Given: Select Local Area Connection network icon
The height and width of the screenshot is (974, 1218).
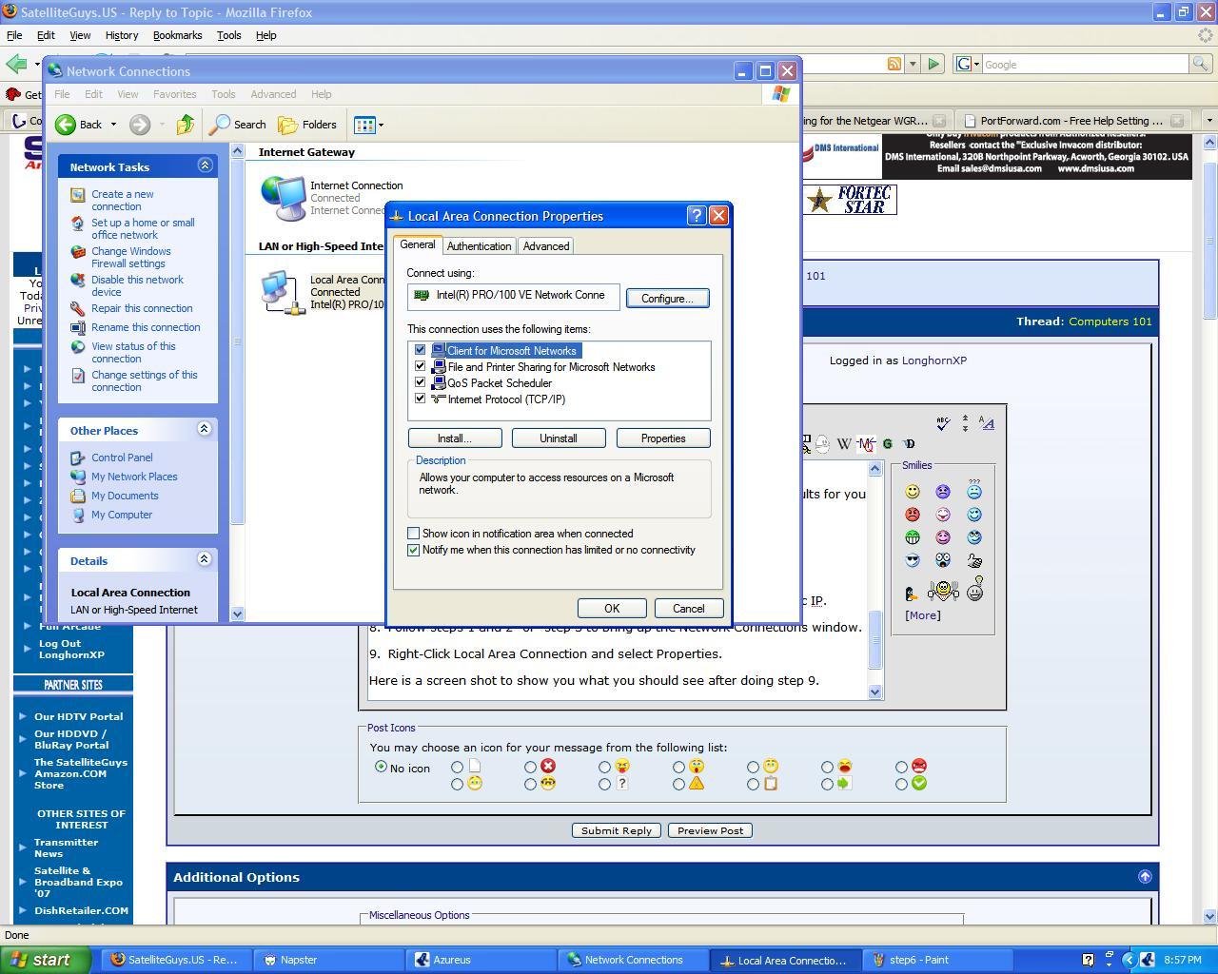Looking at the screenshot, I should point(283,292).
